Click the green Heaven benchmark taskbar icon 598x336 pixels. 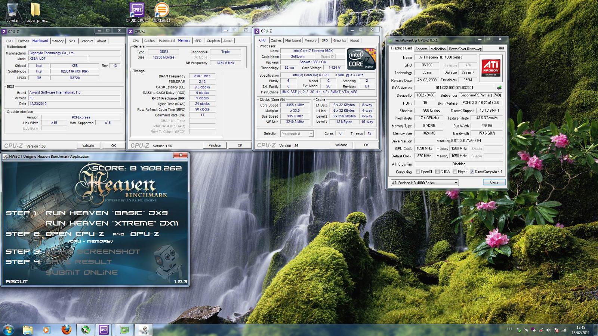pos(86,330)
